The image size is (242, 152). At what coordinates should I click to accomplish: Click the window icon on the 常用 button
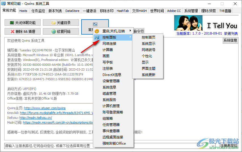click(95, 24)
